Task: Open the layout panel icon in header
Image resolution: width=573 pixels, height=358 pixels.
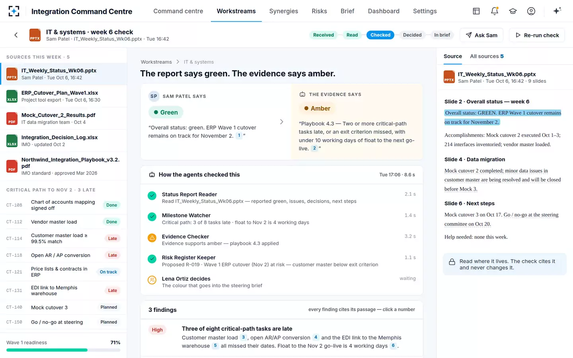Action: (x=476, y=11)
